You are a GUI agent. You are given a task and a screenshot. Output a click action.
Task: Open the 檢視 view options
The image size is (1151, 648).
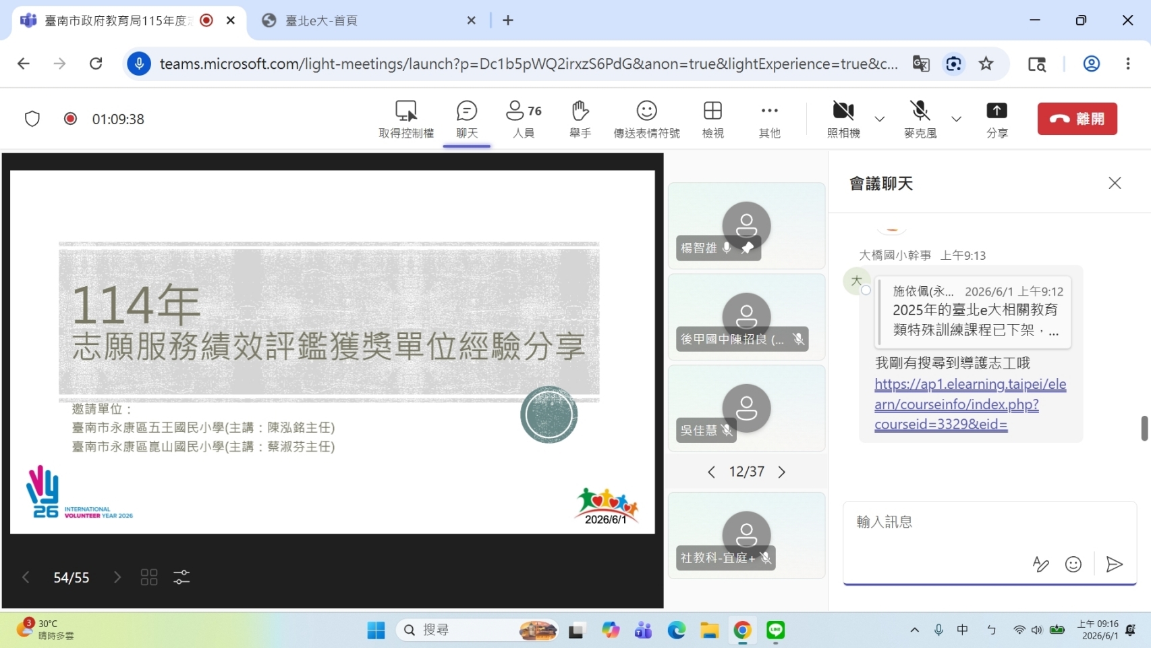pos(712,119)
